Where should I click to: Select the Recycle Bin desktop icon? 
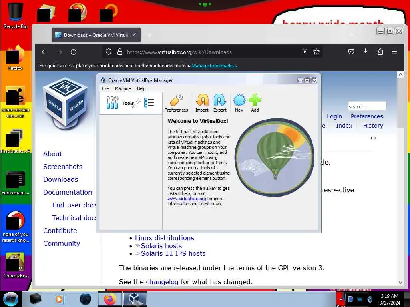click(16, 15)
